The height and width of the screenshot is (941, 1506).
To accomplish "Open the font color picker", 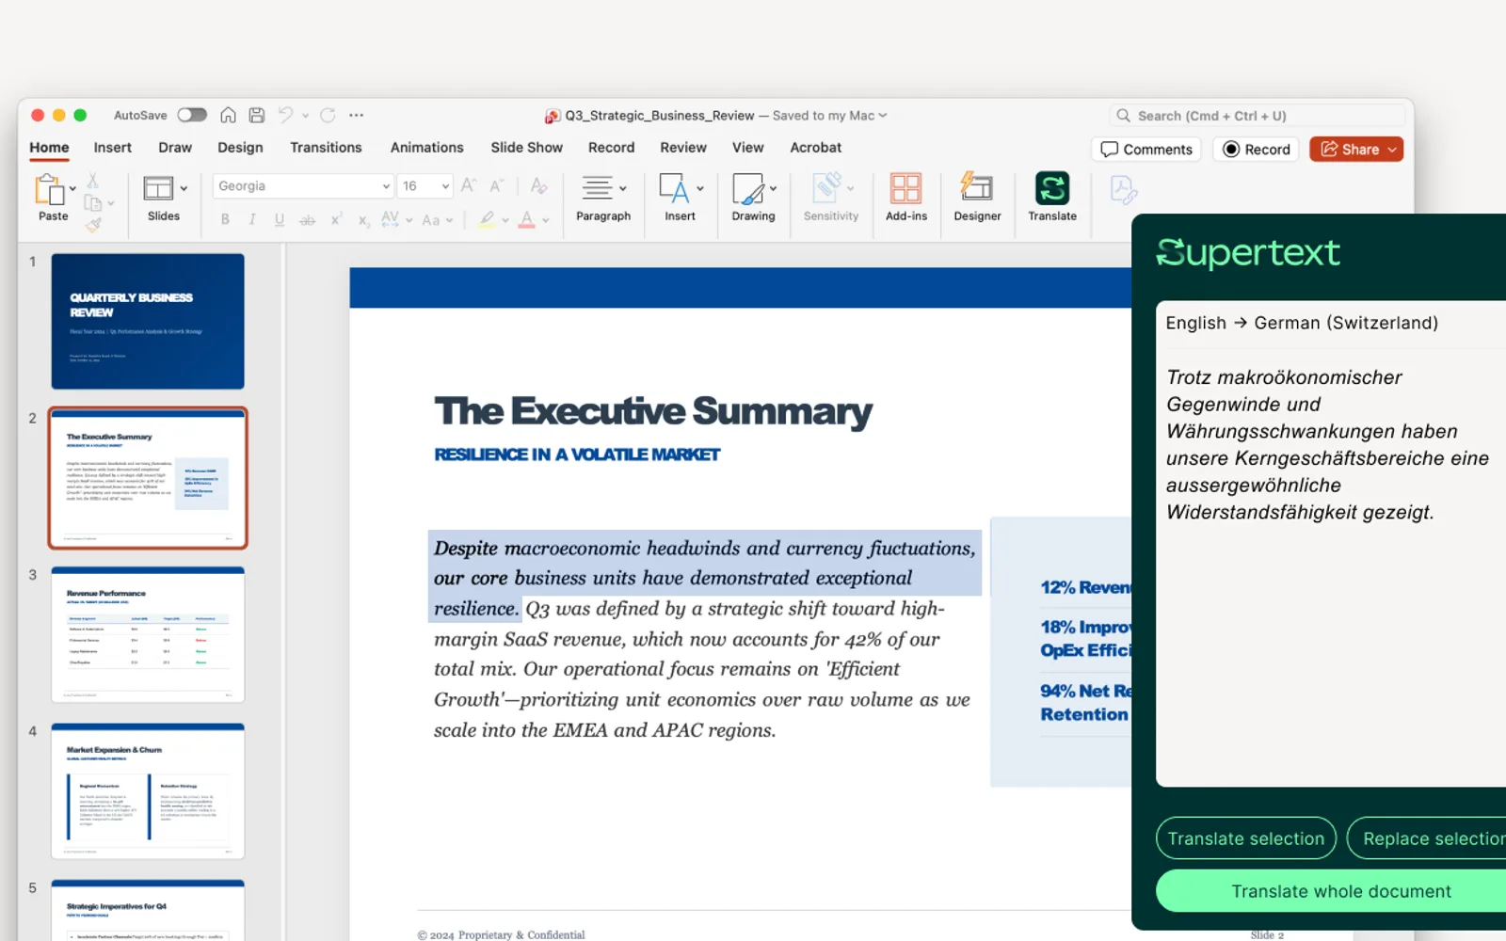I will 527,219.
